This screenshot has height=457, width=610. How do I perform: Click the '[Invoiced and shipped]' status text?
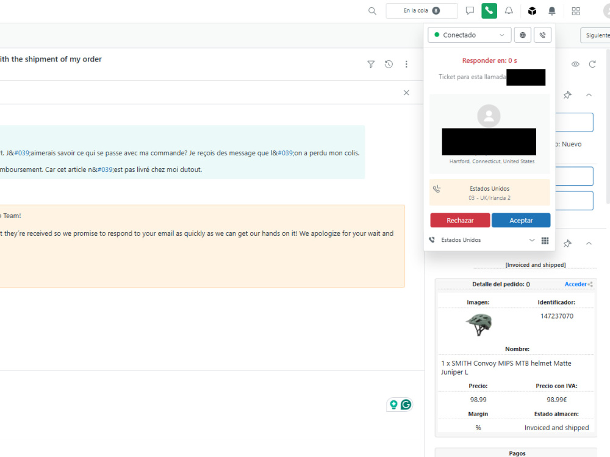click(536, 265)
